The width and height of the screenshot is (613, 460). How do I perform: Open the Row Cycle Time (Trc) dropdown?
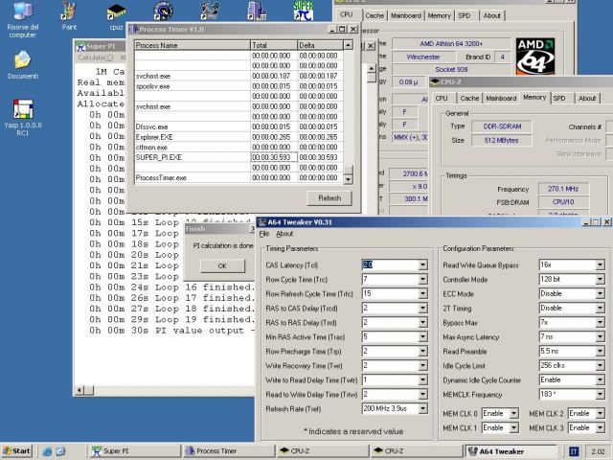pos(422,280)
